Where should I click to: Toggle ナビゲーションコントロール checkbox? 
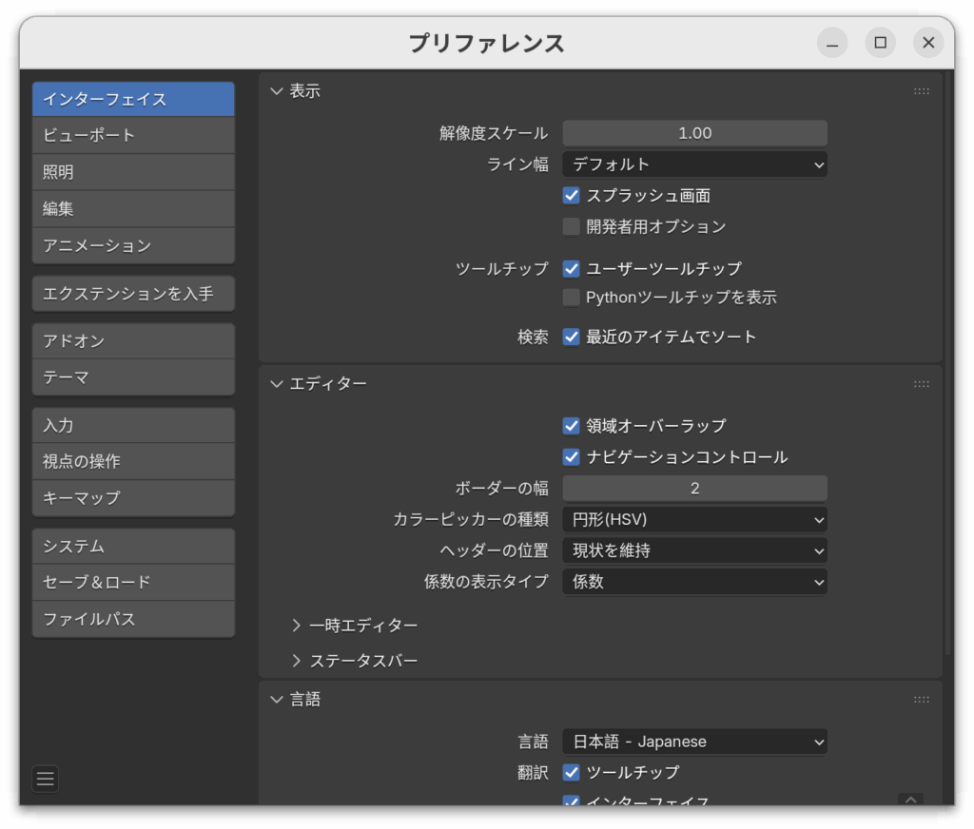point(571,457)
